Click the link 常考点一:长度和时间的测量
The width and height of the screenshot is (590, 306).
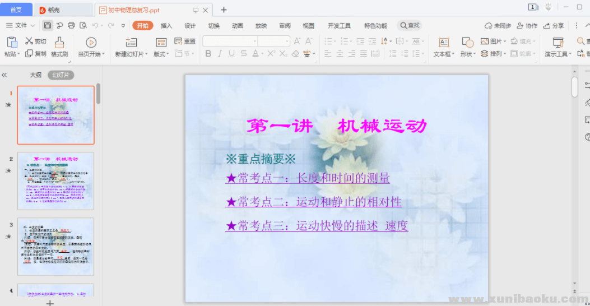point(308,178)
